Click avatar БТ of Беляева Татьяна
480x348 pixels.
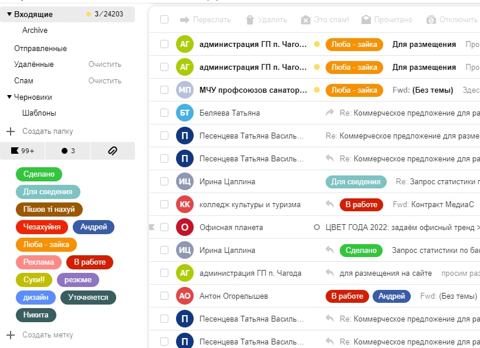point(185,113)
